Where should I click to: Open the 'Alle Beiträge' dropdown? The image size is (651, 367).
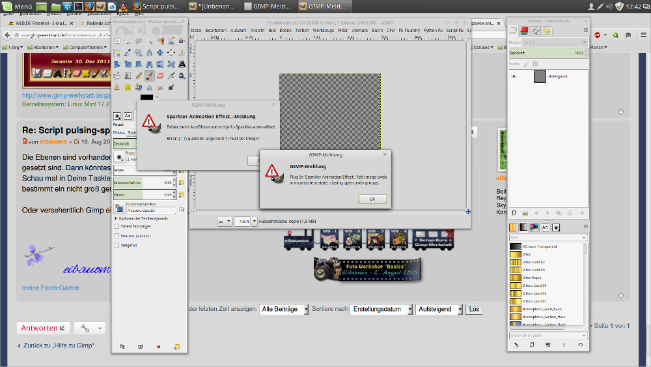(x=284, y=309)
